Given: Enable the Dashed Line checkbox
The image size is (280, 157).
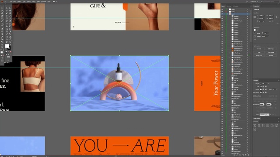Looking at the screenshot, I should click(x=254, y=96).
